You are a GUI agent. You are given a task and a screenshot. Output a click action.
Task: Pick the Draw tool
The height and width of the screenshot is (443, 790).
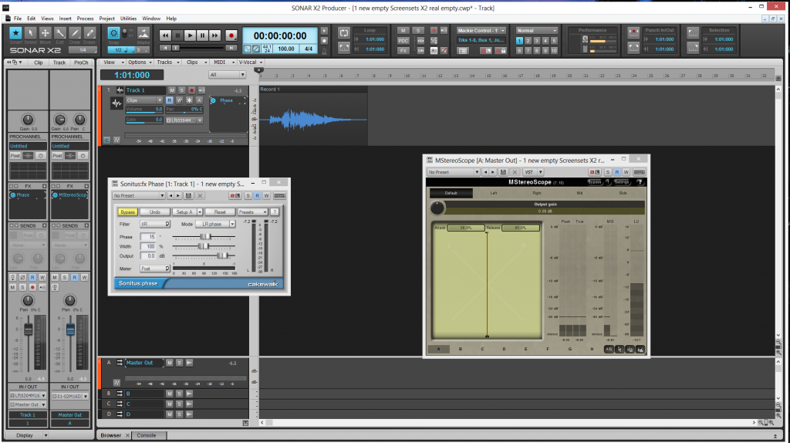coord(76,34)
